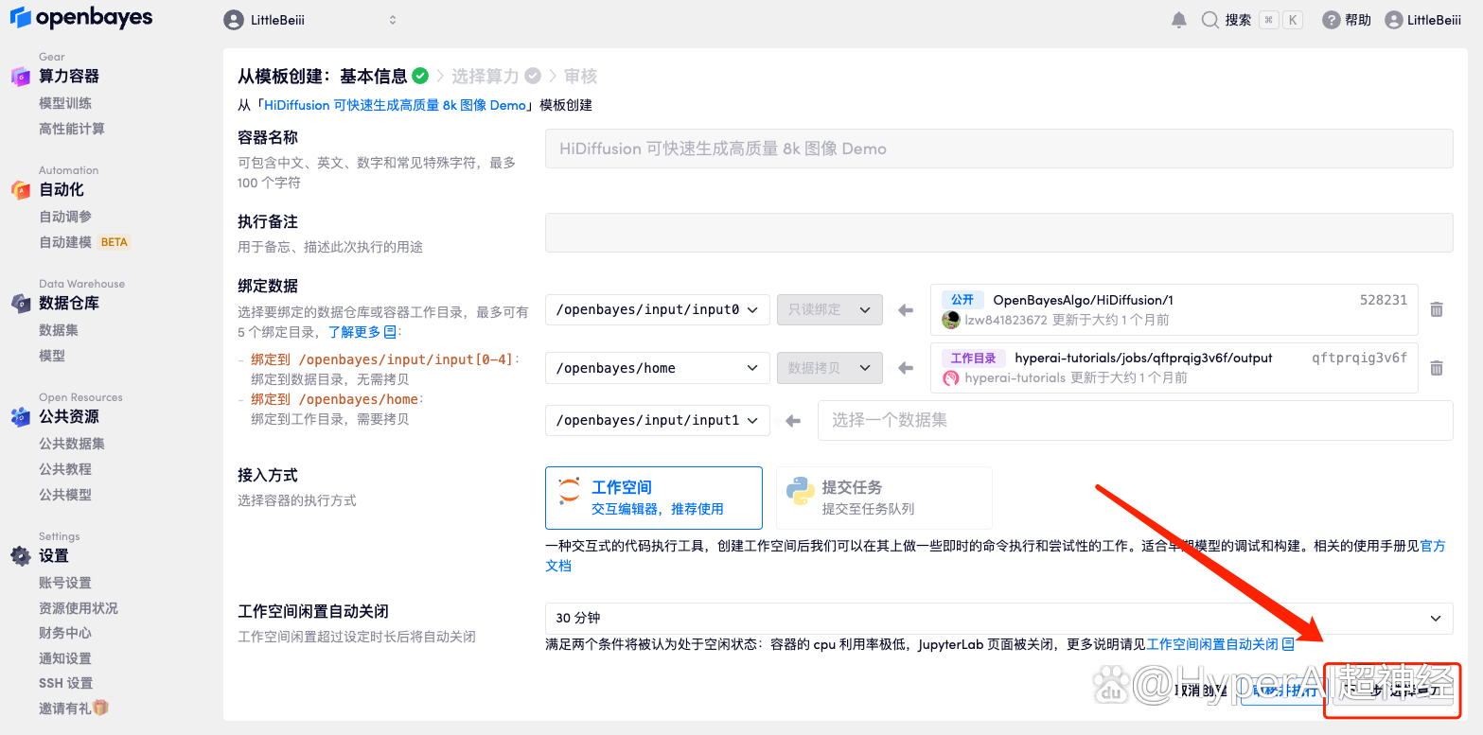Click the hyperai-tutorials avatar

(x=951, y=377)
